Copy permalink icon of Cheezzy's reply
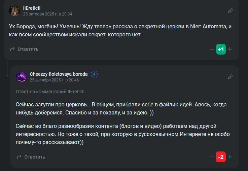 click(x=230, y=77)
